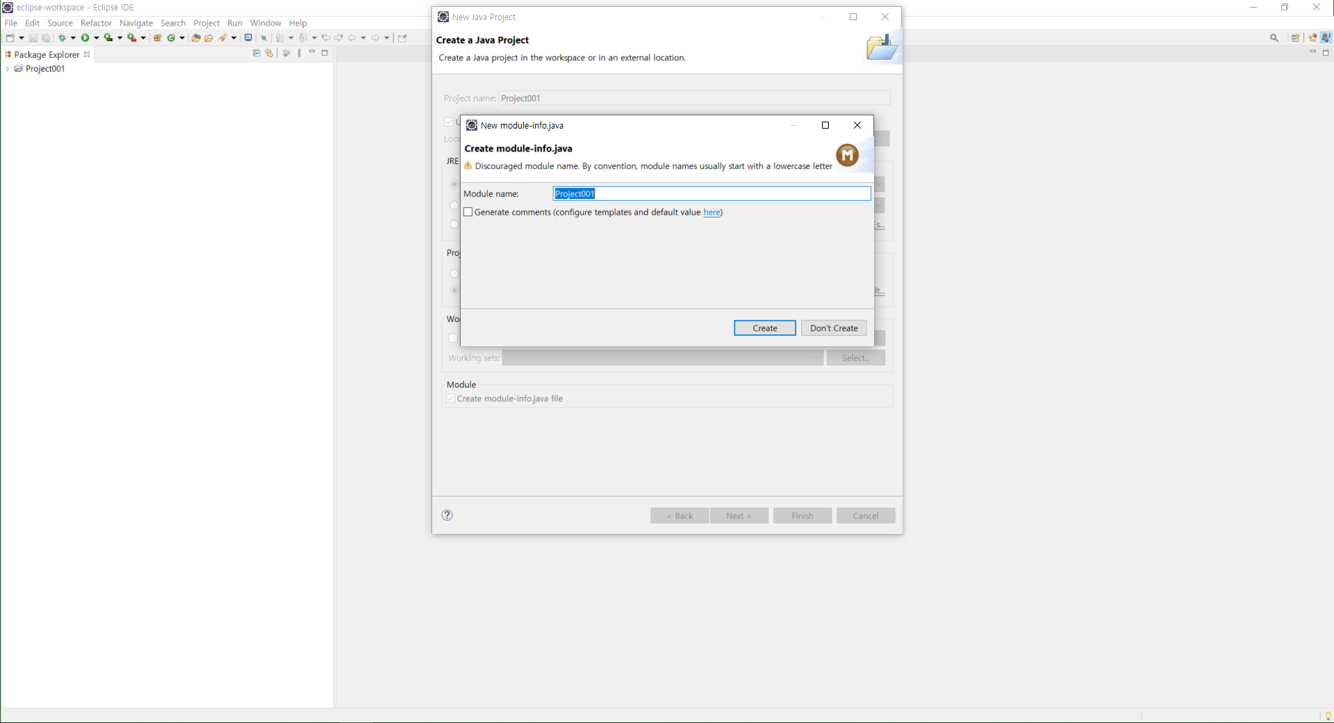Viewport: 1334px width, 723px height.
Task: Toggle Link with Editor in Package Explorer
Action: point(269,53)
